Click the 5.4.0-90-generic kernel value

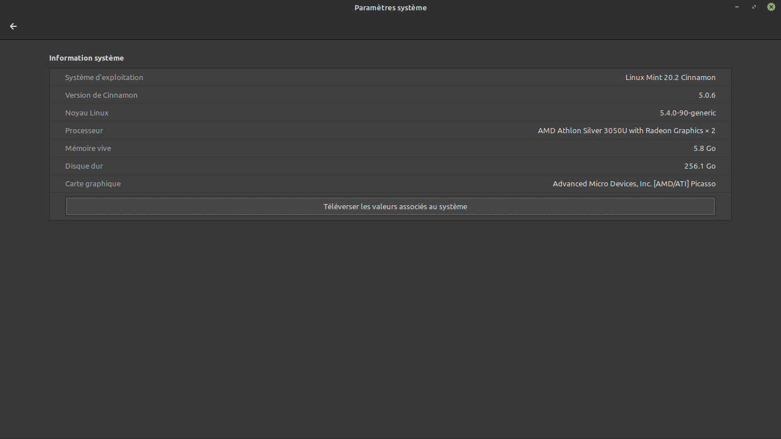pyautogui.click(x=687, y=113)
